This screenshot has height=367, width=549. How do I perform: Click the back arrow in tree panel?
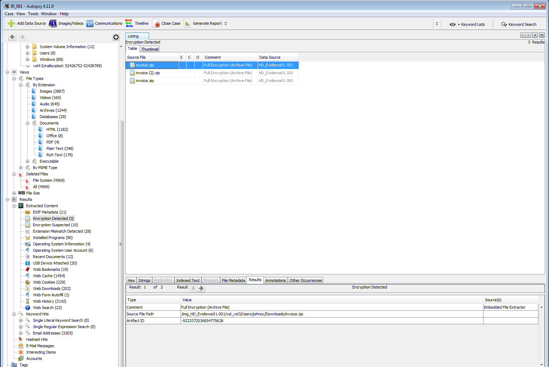(x=12, y=37)
